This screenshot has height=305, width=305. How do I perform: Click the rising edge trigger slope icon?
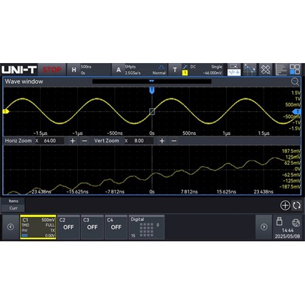coord(185,66)
